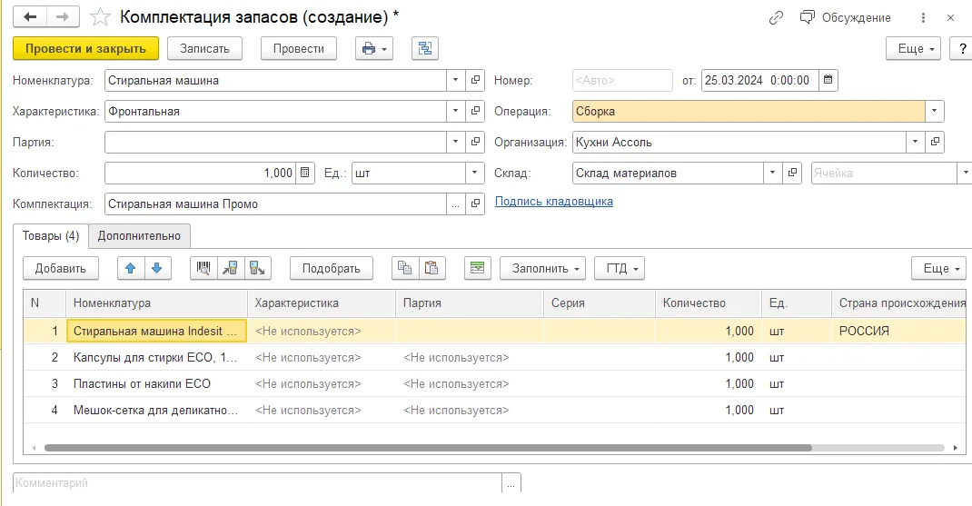Click the Номенклатура column header in table
972x506 pixels.
(x=156, y=303)
